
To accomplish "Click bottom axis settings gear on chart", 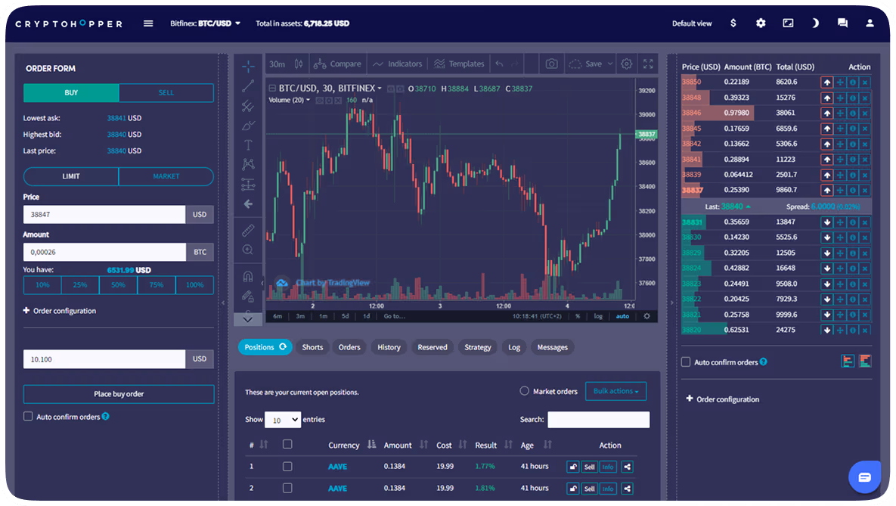I will coord(646,316).
